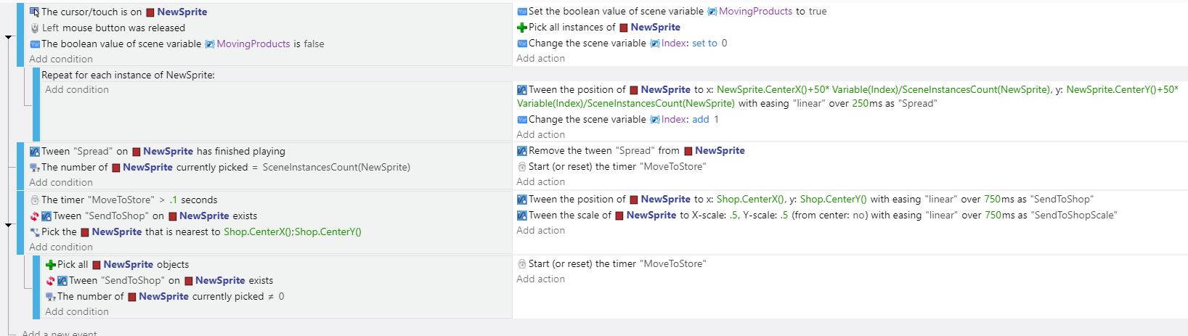The image size is (1188, 336).
Task: Click the tween icon of 'Tween the position to Shop.CenterX()'
Action: (522, 200)
